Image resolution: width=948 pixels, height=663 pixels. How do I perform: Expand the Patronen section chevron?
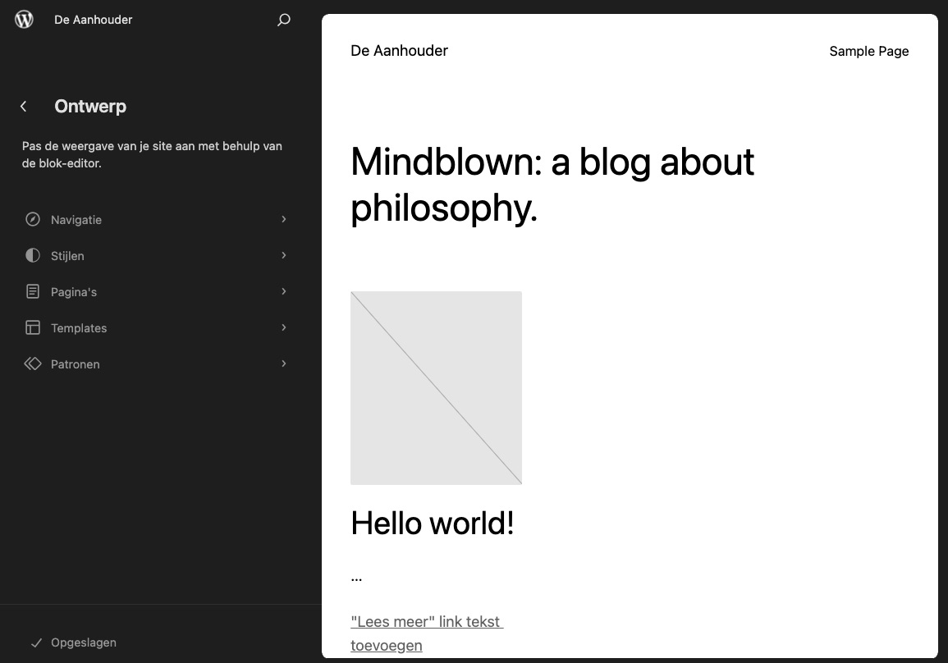283,364
